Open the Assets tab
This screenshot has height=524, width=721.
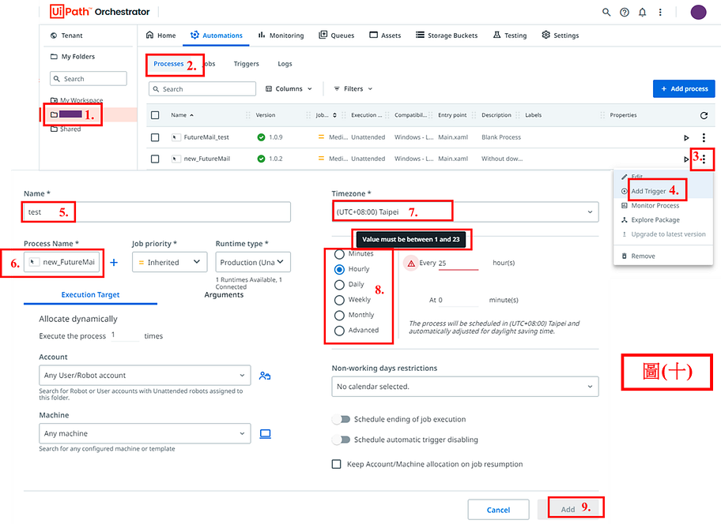[385, 36]
